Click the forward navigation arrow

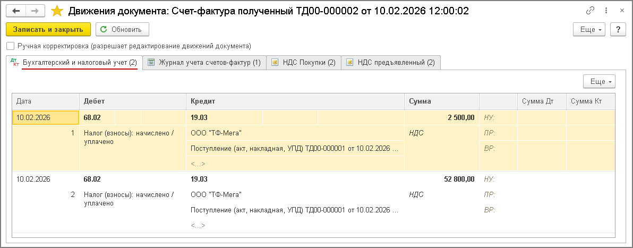35,11
